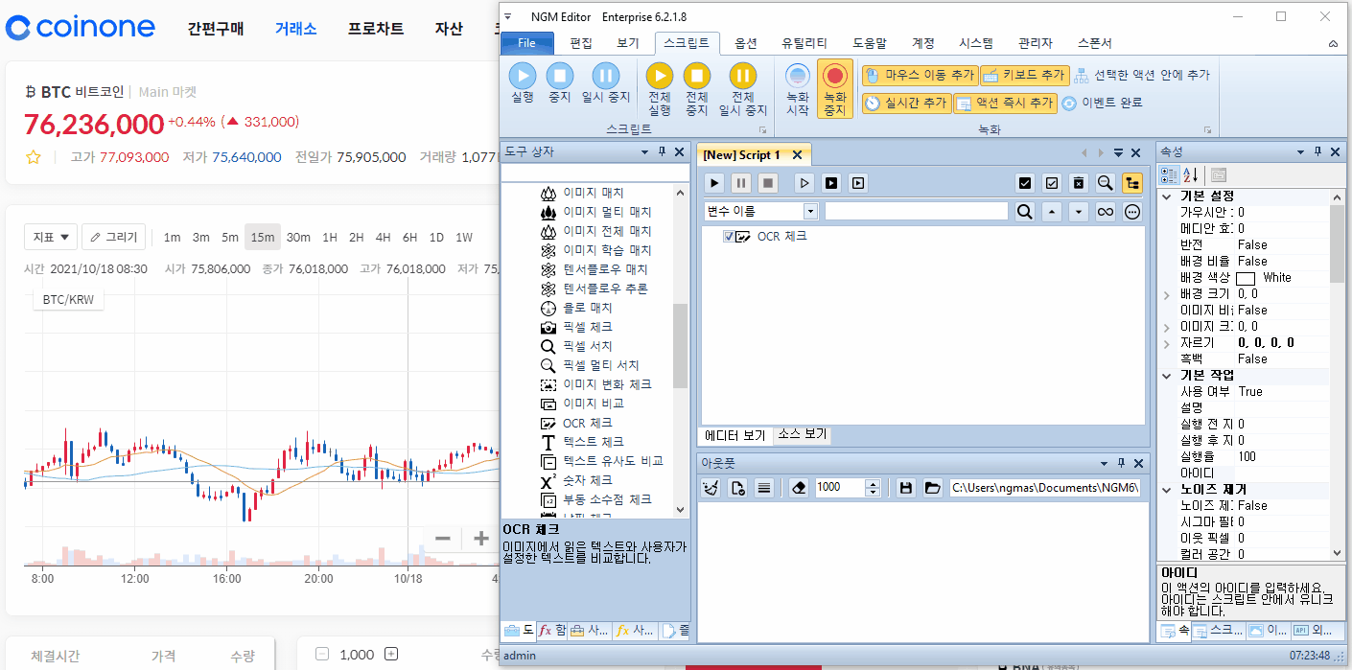Image resolution: width=1352 pixels, height=670 pixels.
Task: Click the 녹화 시작 (start recording) button
Action: pyautogui.click(x=798, y=88)
